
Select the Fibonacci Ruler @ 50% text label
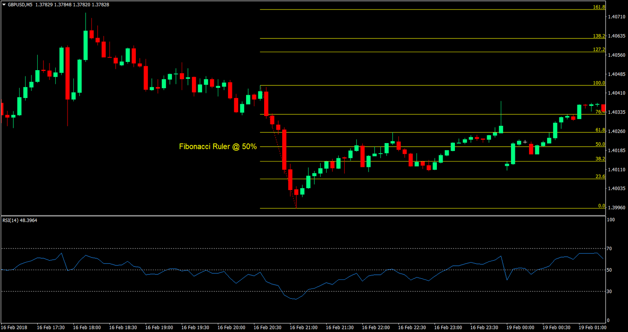[x=218, y=147]
